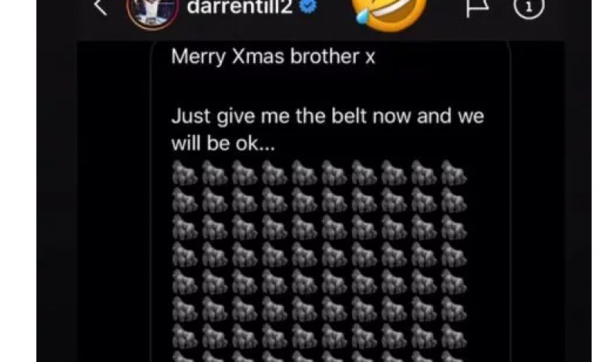
Task: Click first gorilla emoji in second row
Action: [185, 200]
